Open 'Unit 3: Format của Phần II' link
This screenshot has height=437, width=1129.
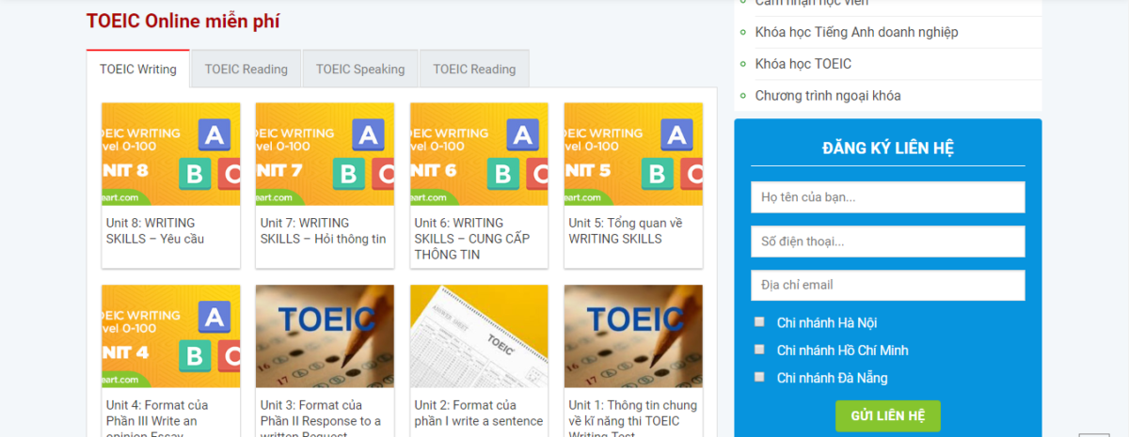point(321,417)
